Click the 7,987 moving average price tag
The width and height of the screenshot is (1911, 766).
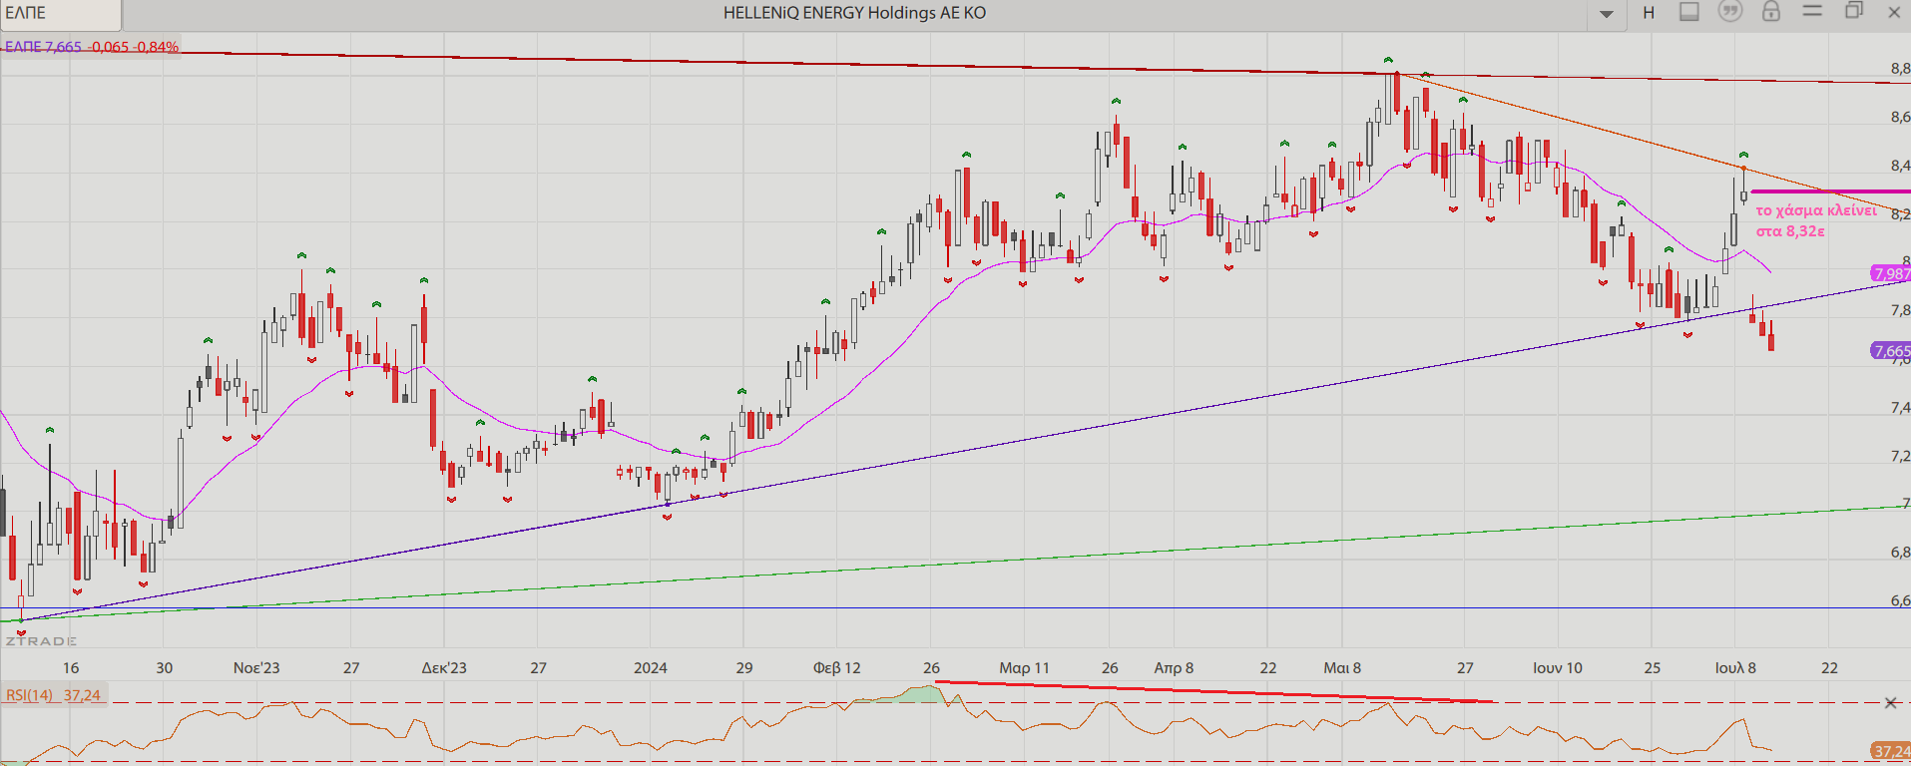pos(1891,273)
